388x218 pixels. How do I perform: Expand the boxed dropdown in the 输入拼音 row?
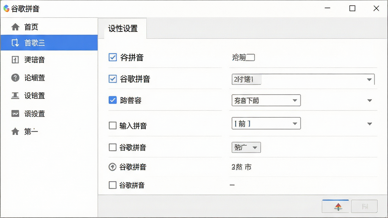pos(266,123)
